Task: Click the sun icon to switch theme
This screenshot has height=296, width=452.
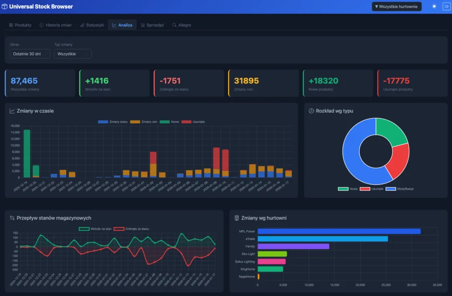Action: [x=434, y=7]
